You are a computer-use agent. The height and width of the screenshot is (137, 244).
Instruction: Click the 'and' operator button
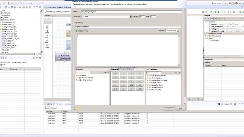(116, 89)
